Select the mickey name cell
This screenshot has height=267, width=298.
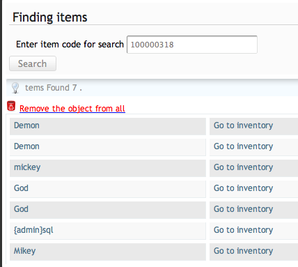[x=108, y=168]
